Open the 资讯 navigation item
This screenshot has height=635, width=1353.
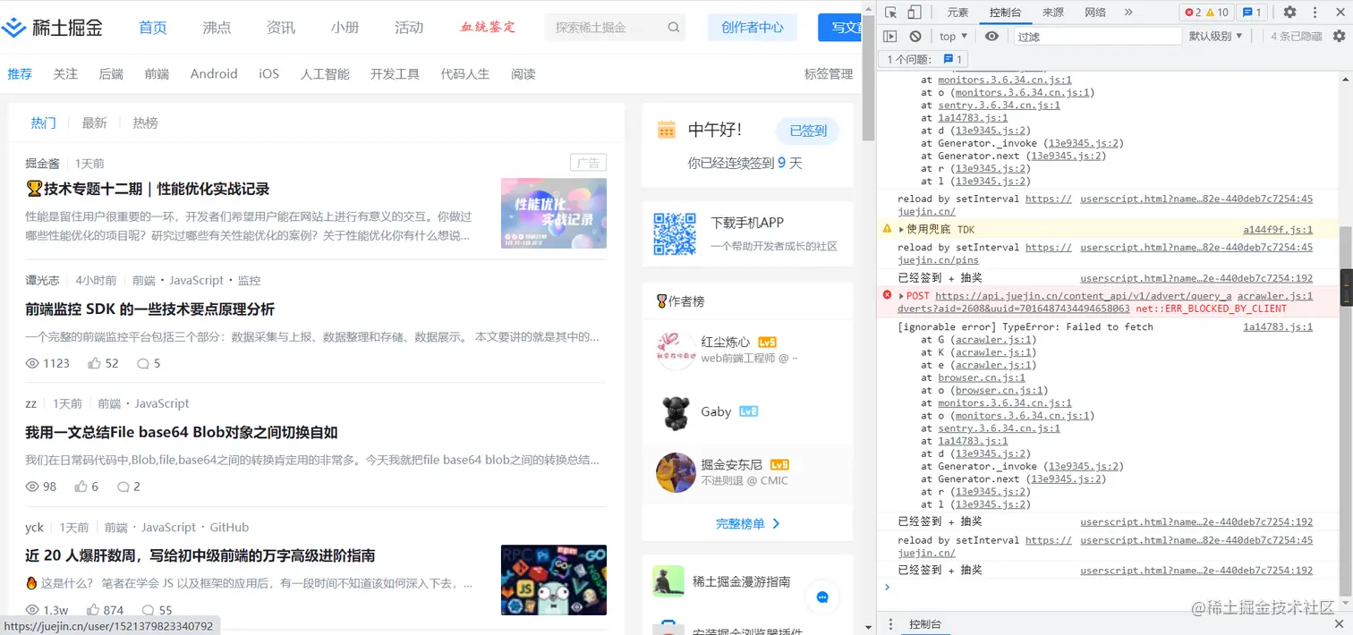tap(281, 28)
